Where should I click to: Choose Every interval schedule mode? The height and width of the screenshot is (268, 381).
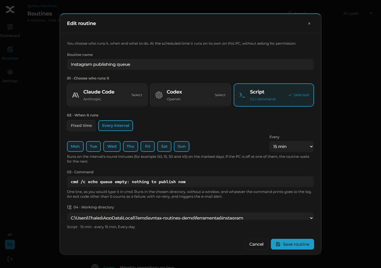point(115,126)
